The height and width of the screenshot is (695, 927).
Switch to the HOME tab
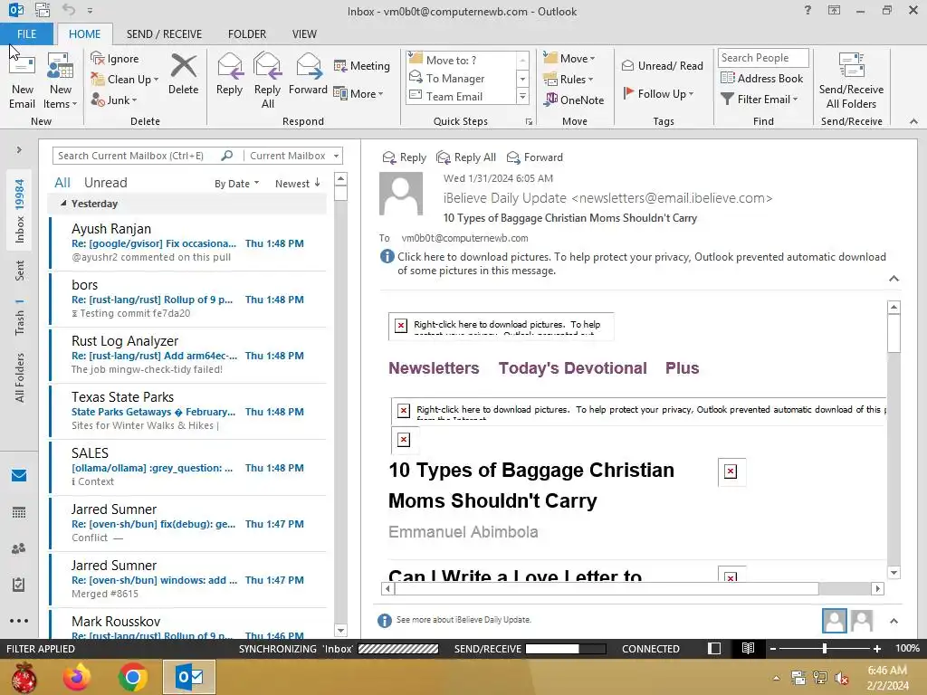[84, 33]
